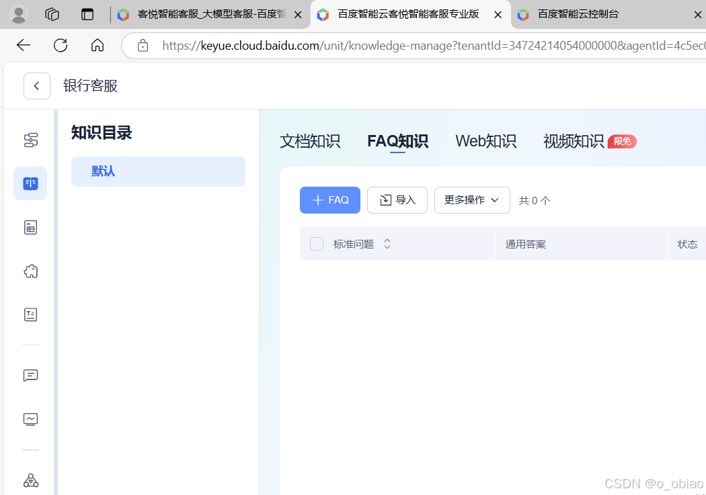Open the knowledge book sidebar icon
706x495 pixels.
[30, 183]
